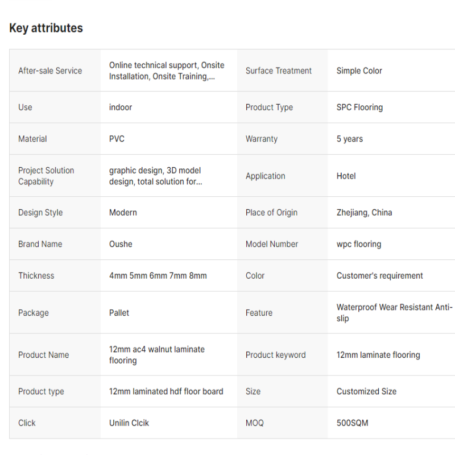Click the 4mm 5mm 6mm 7mm 8mm thickness value
The width and height of the screenshot is (455, 455).
(158, 276)
